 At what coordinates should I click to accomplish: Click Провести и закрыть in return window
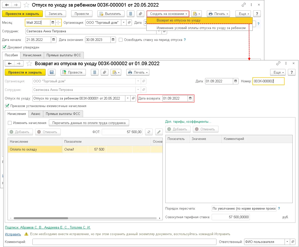[25, 72]
